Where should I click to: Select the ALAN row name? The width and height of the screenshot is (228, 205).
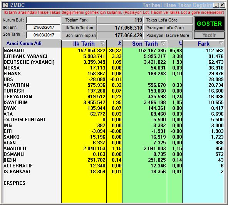point(10,143)
